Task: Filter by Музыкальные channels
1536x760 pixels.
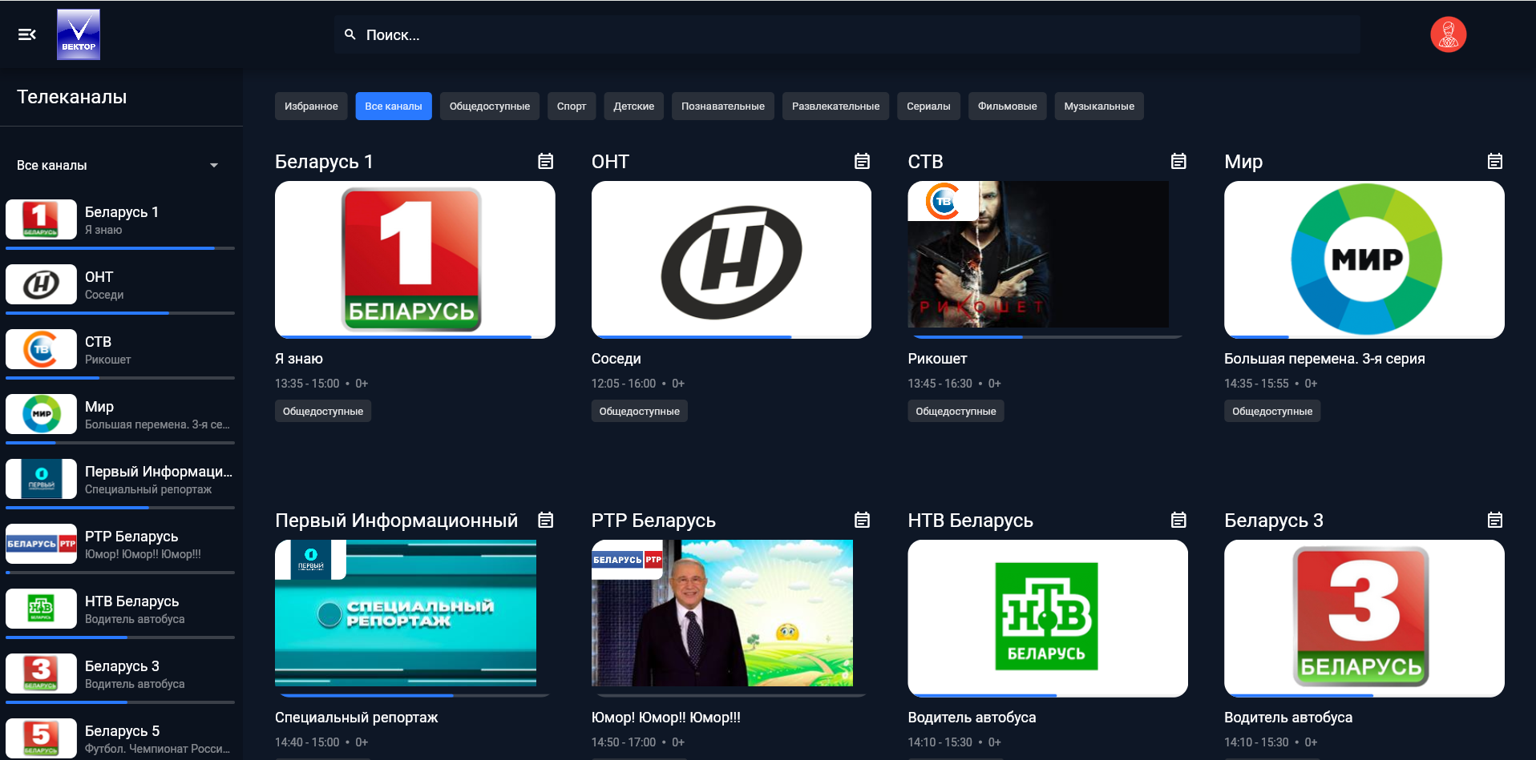Action: tap(1099, 106)
